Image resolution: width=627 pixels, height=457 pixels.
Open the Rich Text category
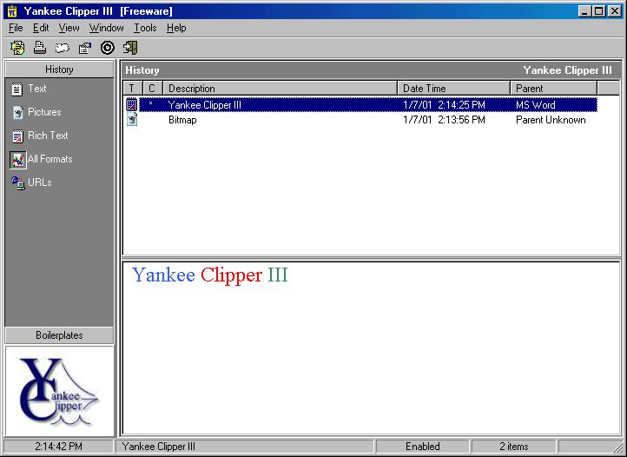[x=47, y=136]
